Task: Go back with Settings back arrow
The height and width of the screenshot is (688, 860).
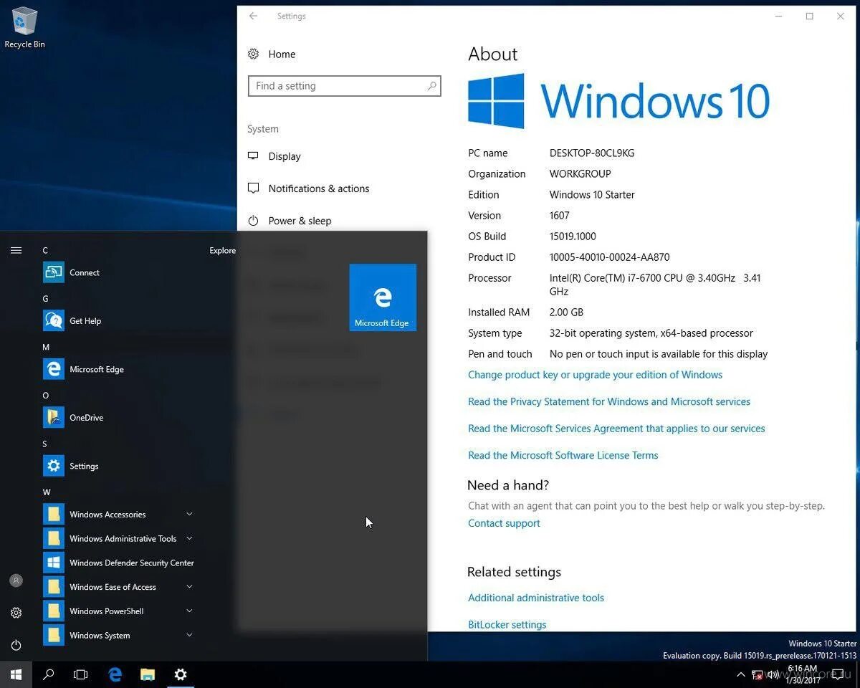Action: [x=253, y=16]
